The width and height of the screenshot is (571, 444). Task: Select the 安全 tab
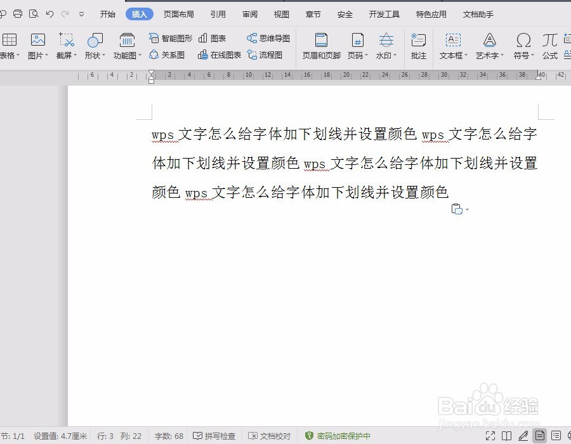[345, 14]
